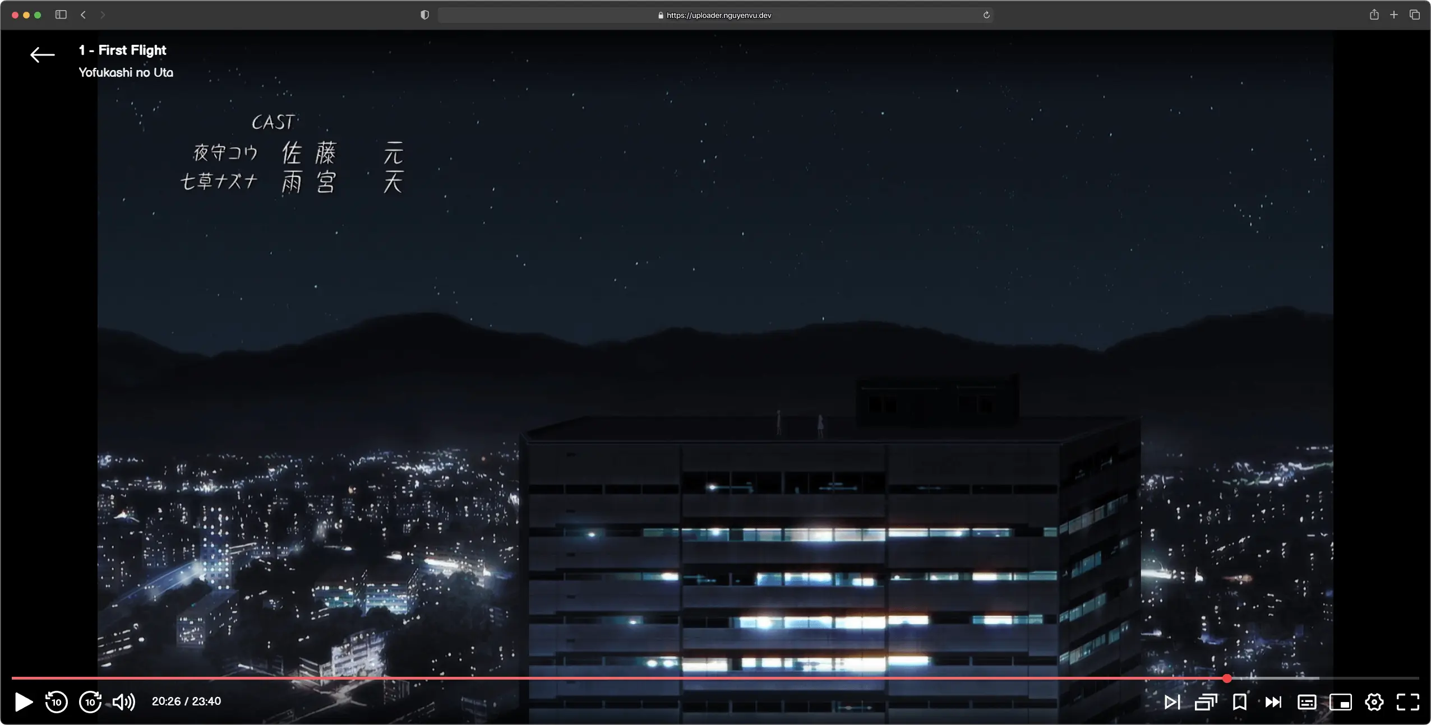Viewport: 1431px width, 725px height.
Task: Click the browser address bar
Action: (714, 15)
